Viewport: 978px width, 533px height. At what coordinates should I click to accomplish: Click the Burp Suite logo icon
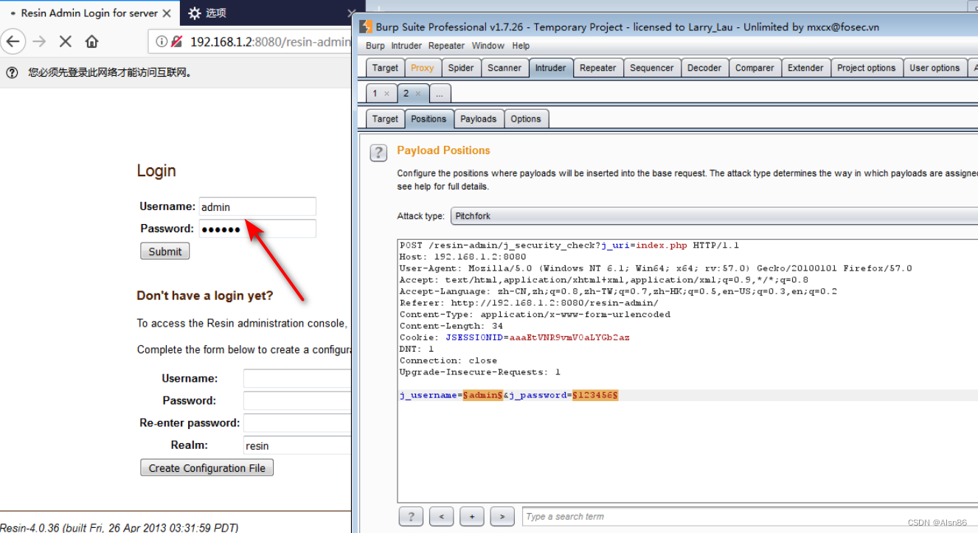pos(365,27)
